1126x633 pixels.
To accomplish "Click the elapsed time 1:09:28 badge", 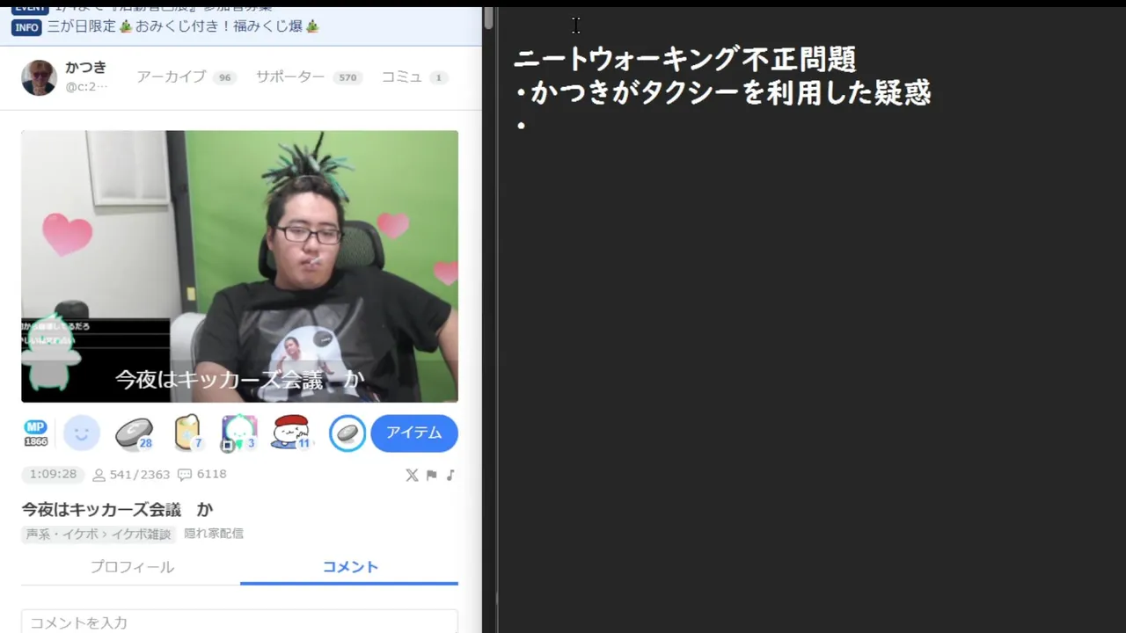I will tap(53, 475).
